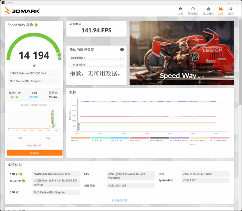Click info icon next to 最佳 score
This screenshot has width=242, height=211.
coord(57,93)
